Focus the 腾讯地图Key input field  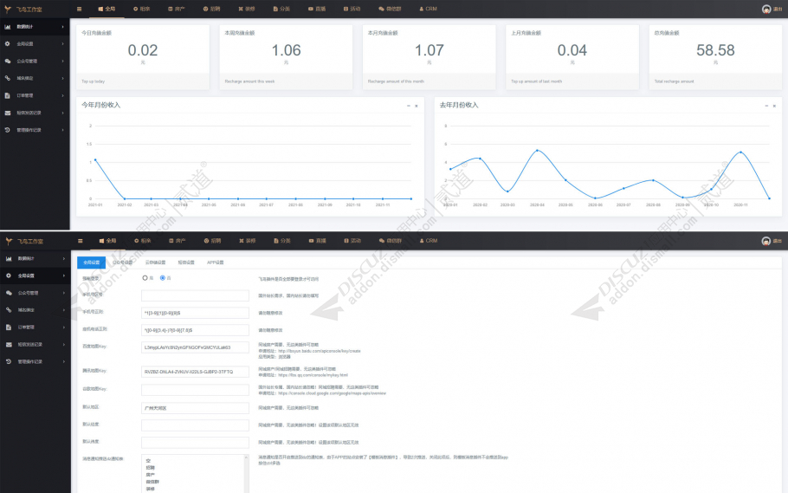[x=195, y=372]
